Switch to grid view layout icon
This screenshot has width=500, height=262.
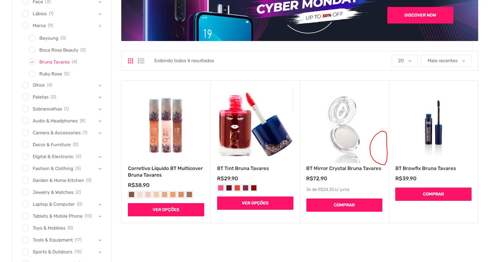tap(131, 61)
